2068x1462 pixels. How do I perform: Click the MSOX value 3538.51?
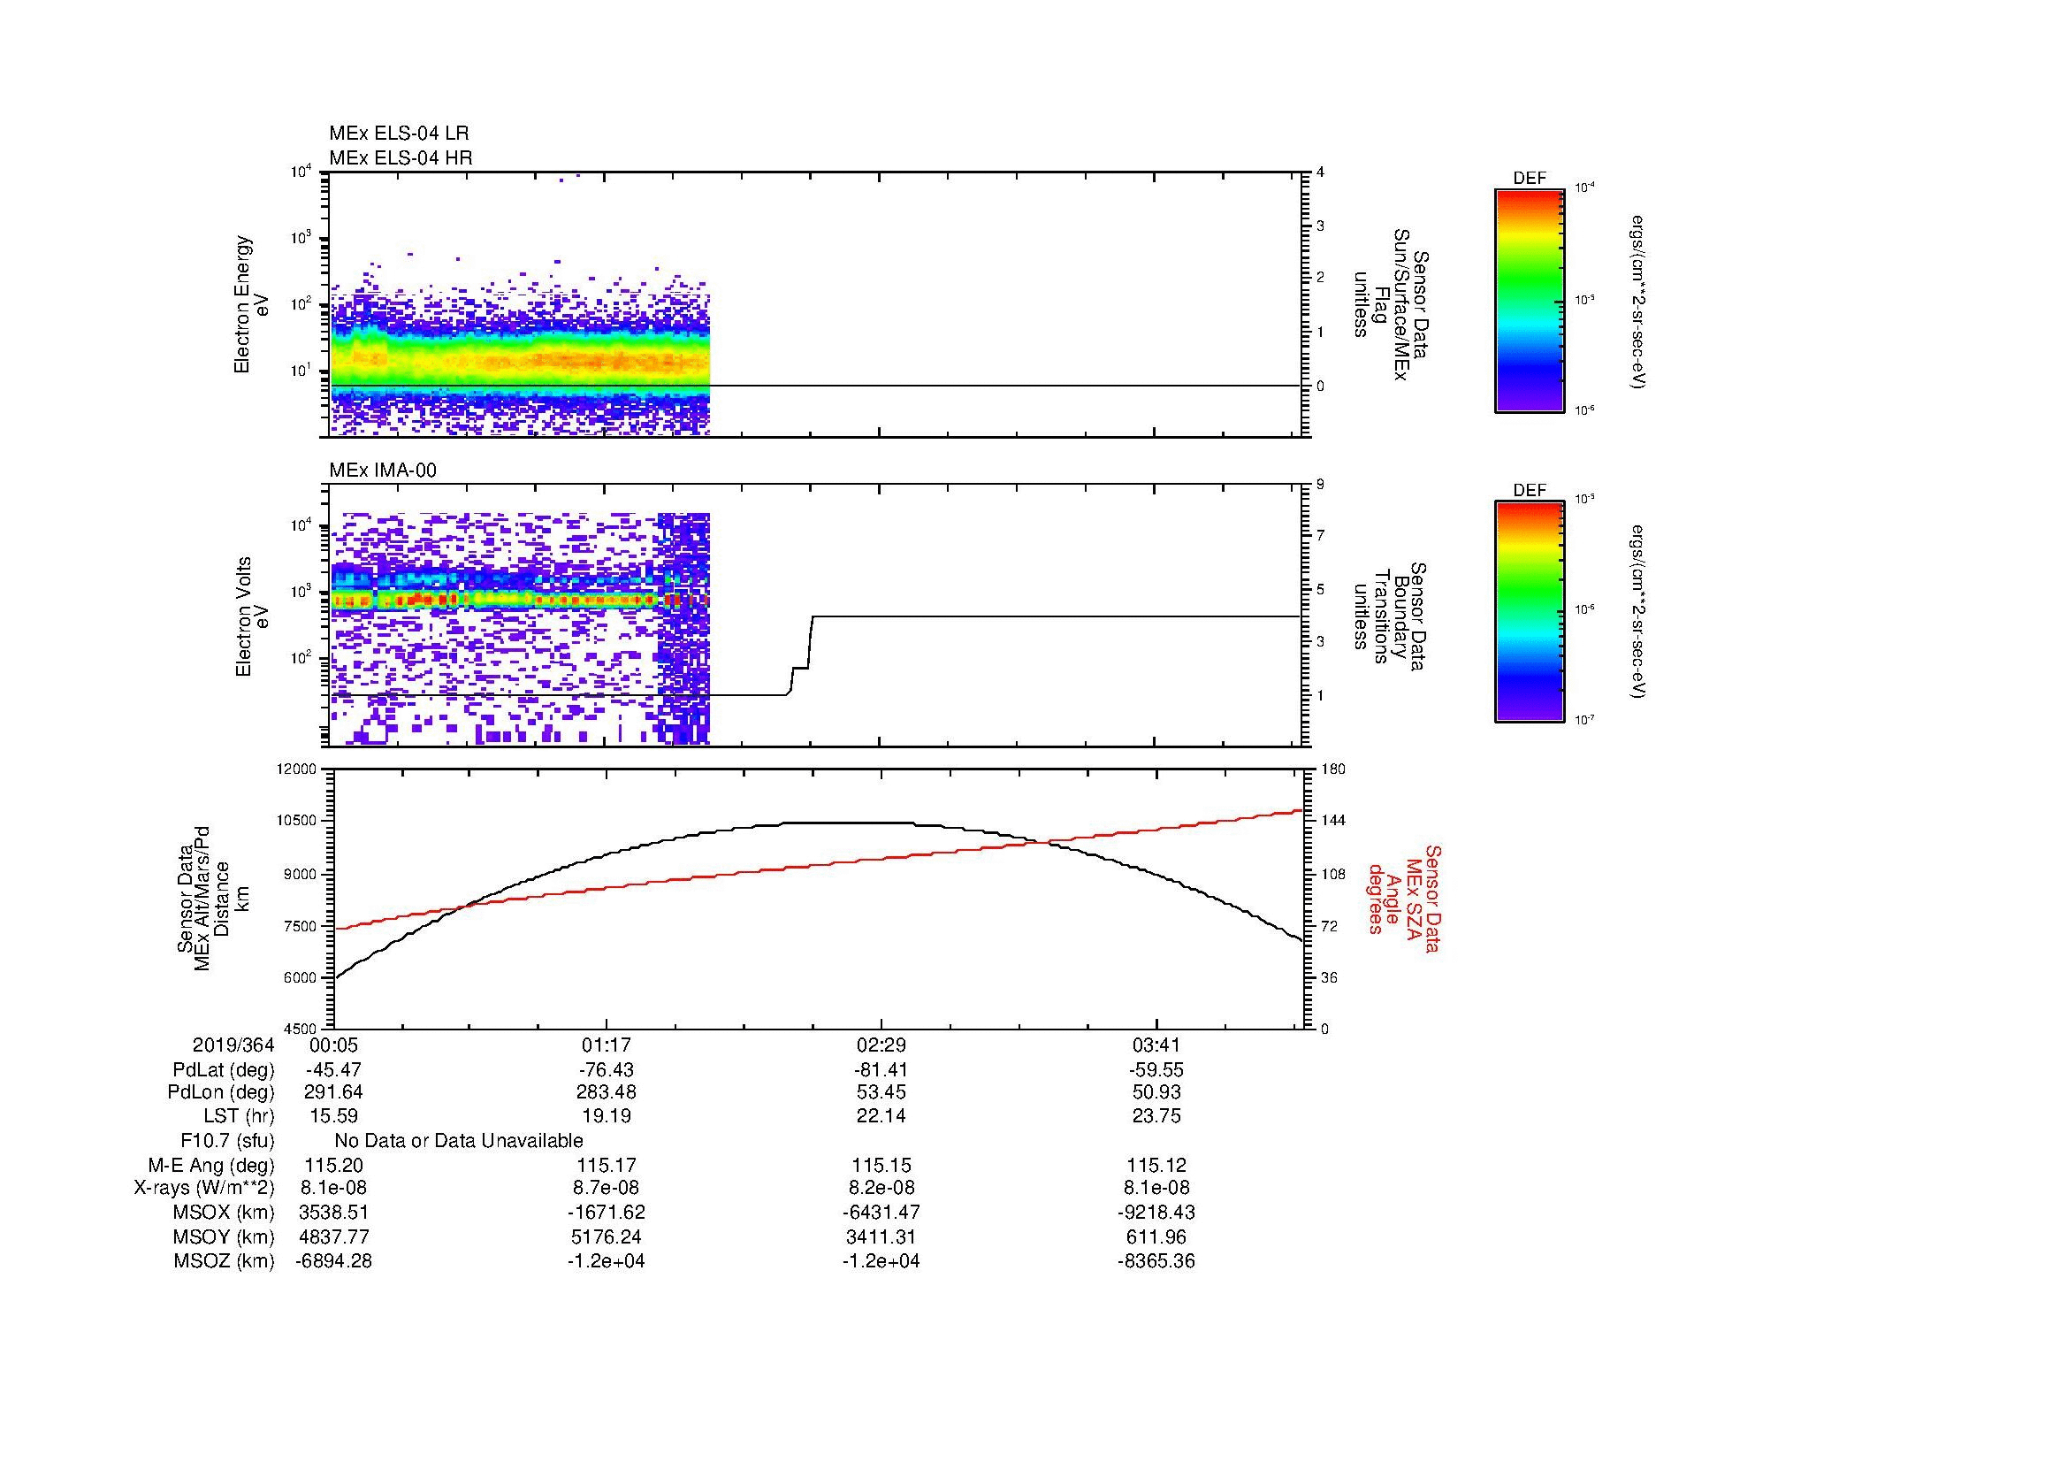coord(334,1213)
